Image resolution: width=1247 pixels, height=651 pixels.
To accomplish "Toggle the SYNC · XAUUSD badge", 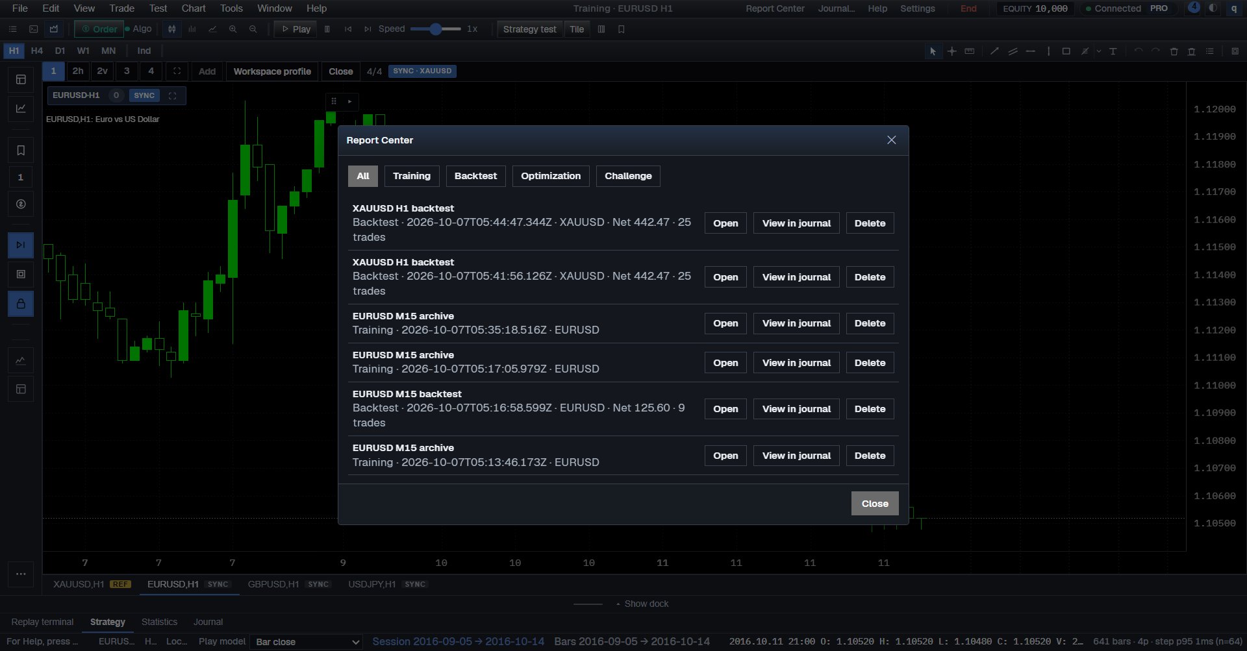I will (x=422, y=71).
